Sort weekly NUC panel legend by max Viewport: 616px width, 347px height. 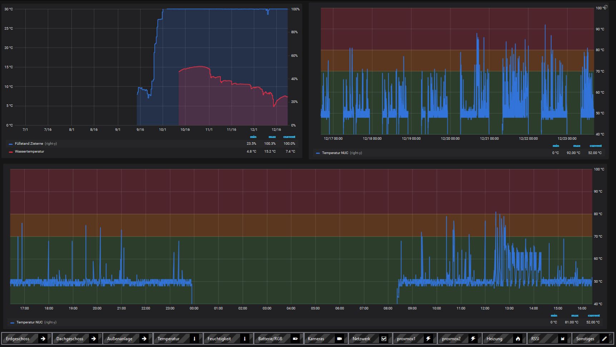577,146
